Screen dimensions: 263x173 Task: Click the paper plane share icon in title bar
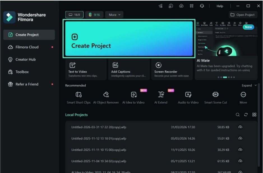(160, 6)
